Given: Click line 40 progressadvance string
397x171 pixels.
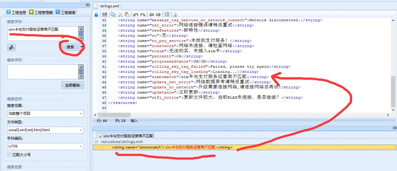Looking at the screenshot, I should click(173, 61).
